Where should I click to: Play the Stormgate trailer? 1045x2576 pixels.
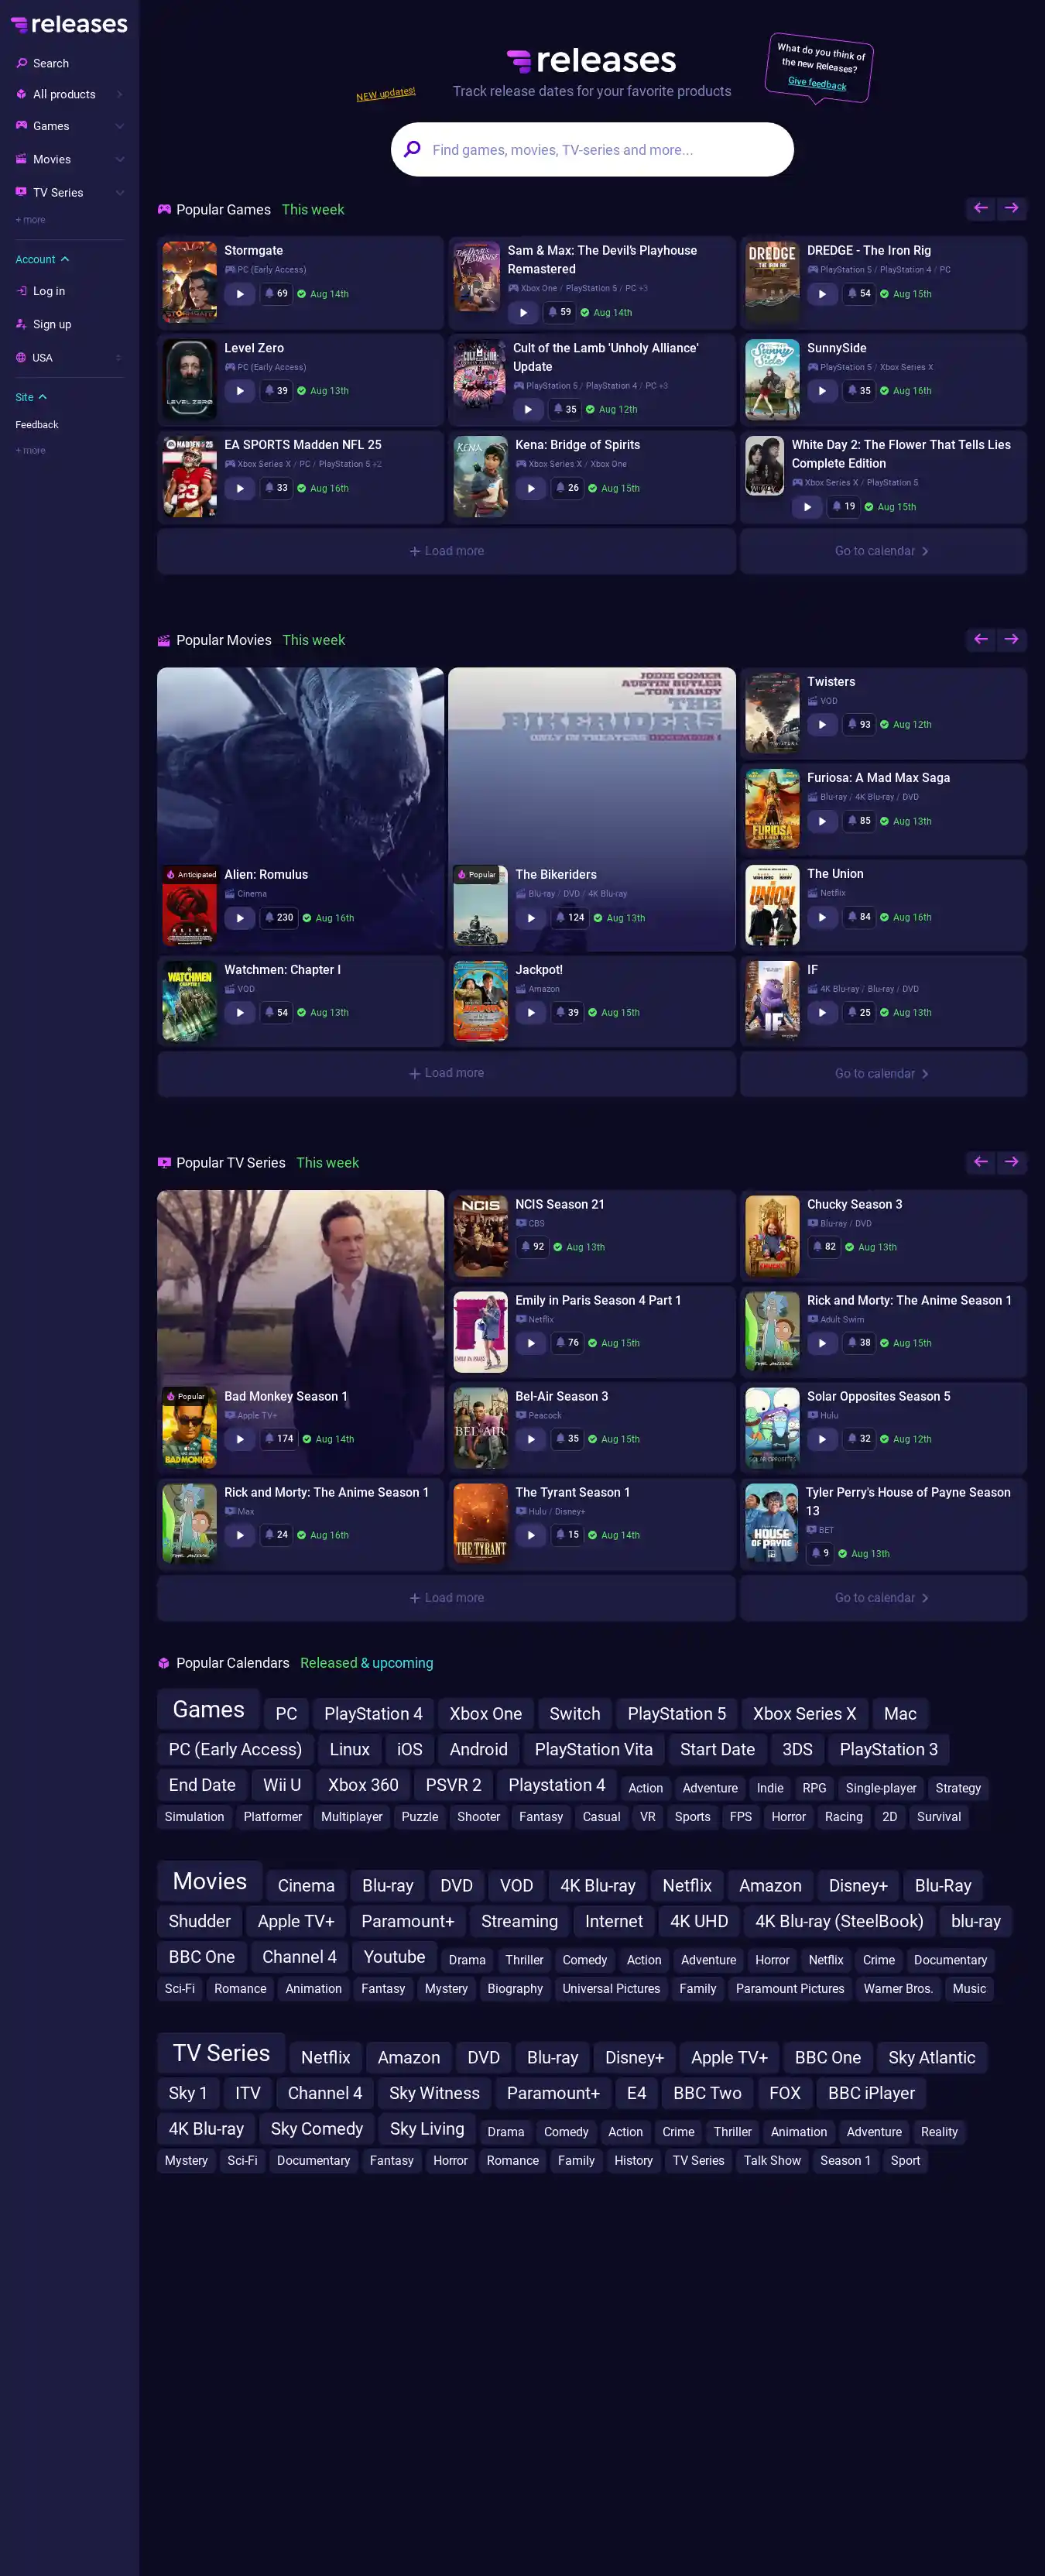point(240,294)
